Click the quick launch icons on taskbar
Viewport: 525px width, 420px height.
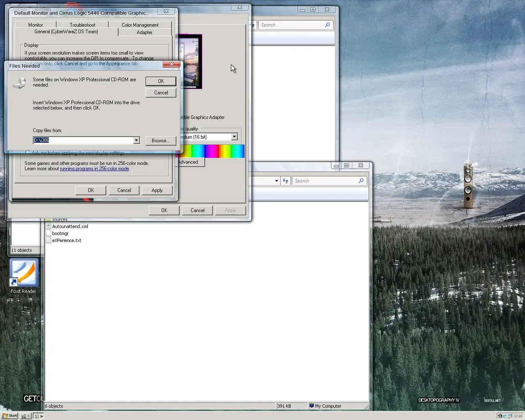click(25, 416)
